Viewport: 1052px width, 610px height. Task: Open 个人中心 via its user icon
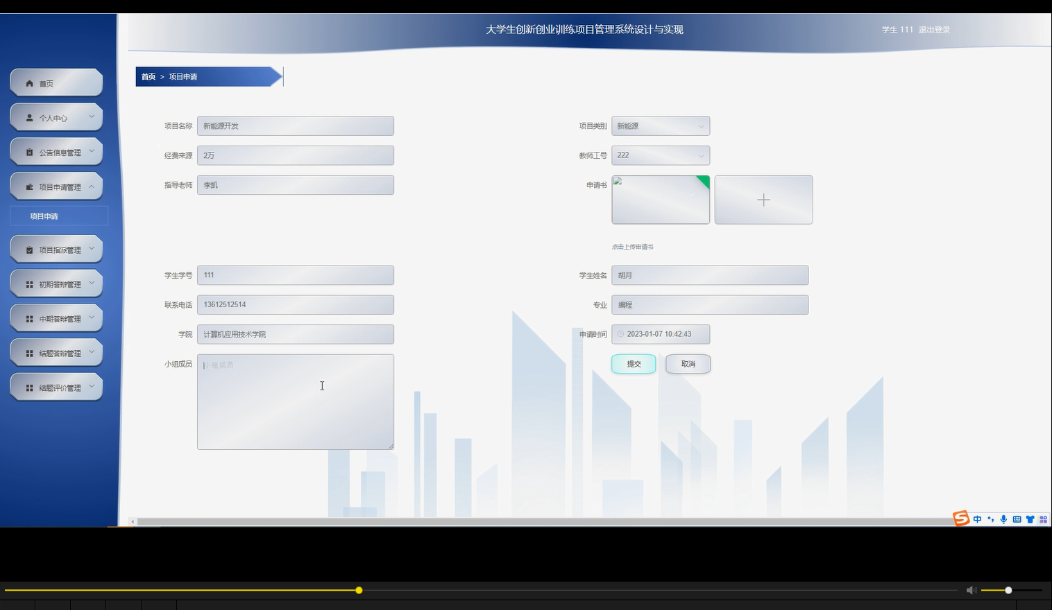click(x=29, y=117)
